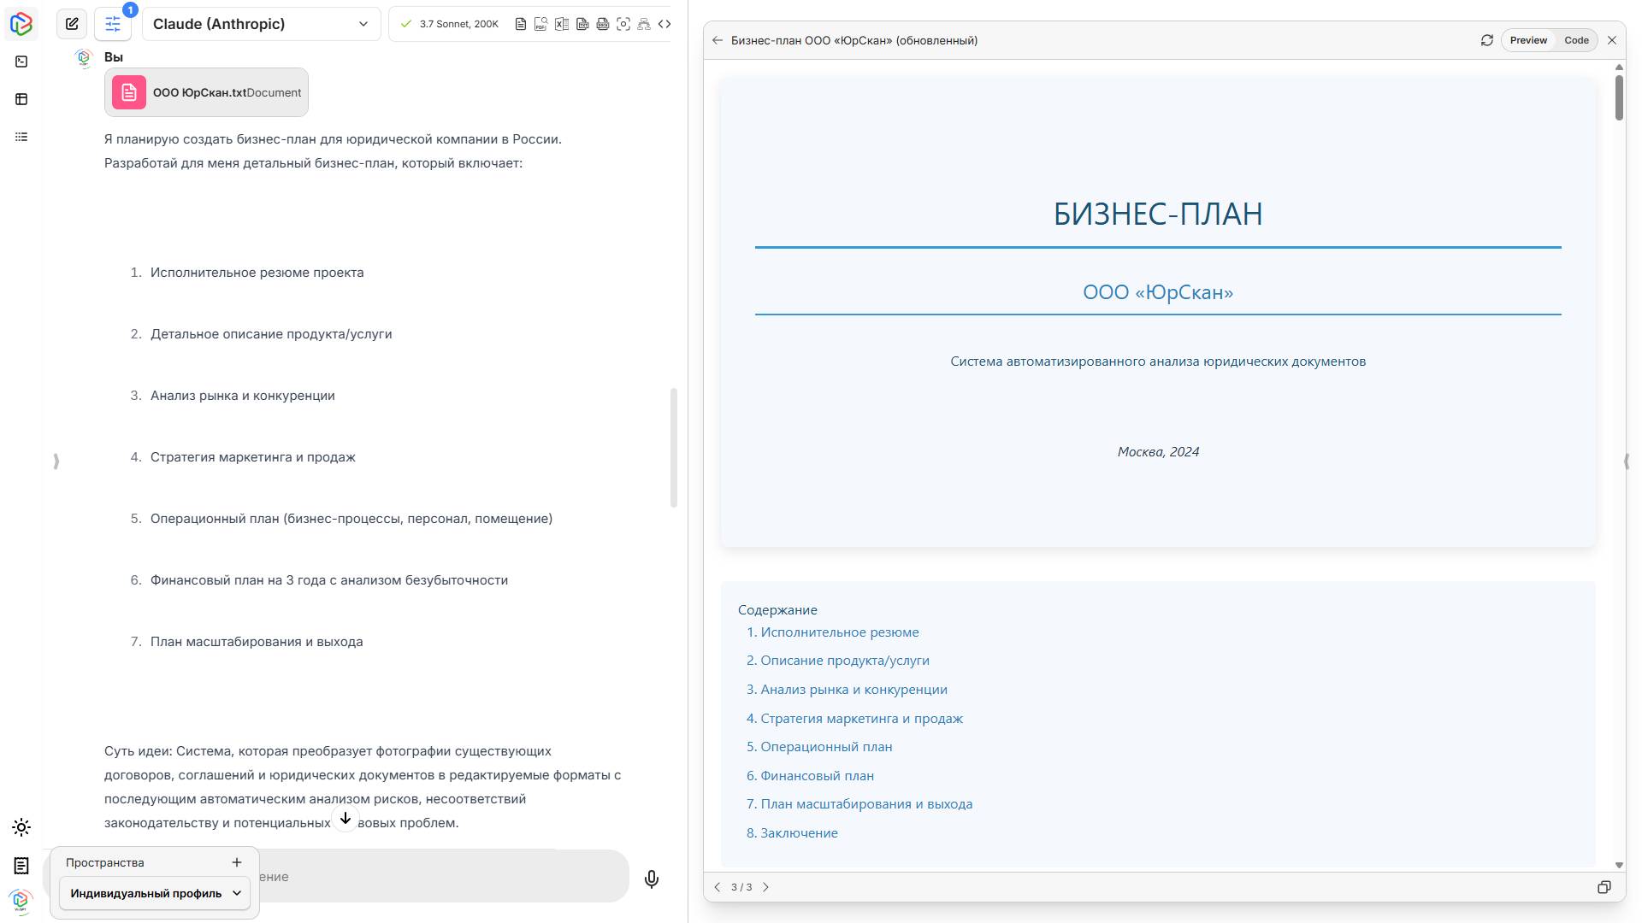Image resolution: width=1642 pixels, height=923 pixels.
Task: Click the Excel file capability icon
Action: click(x=562, y=24)
